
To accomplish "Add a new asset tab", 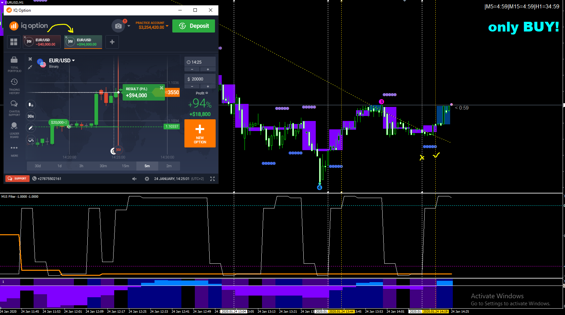I will pos(112,42).
